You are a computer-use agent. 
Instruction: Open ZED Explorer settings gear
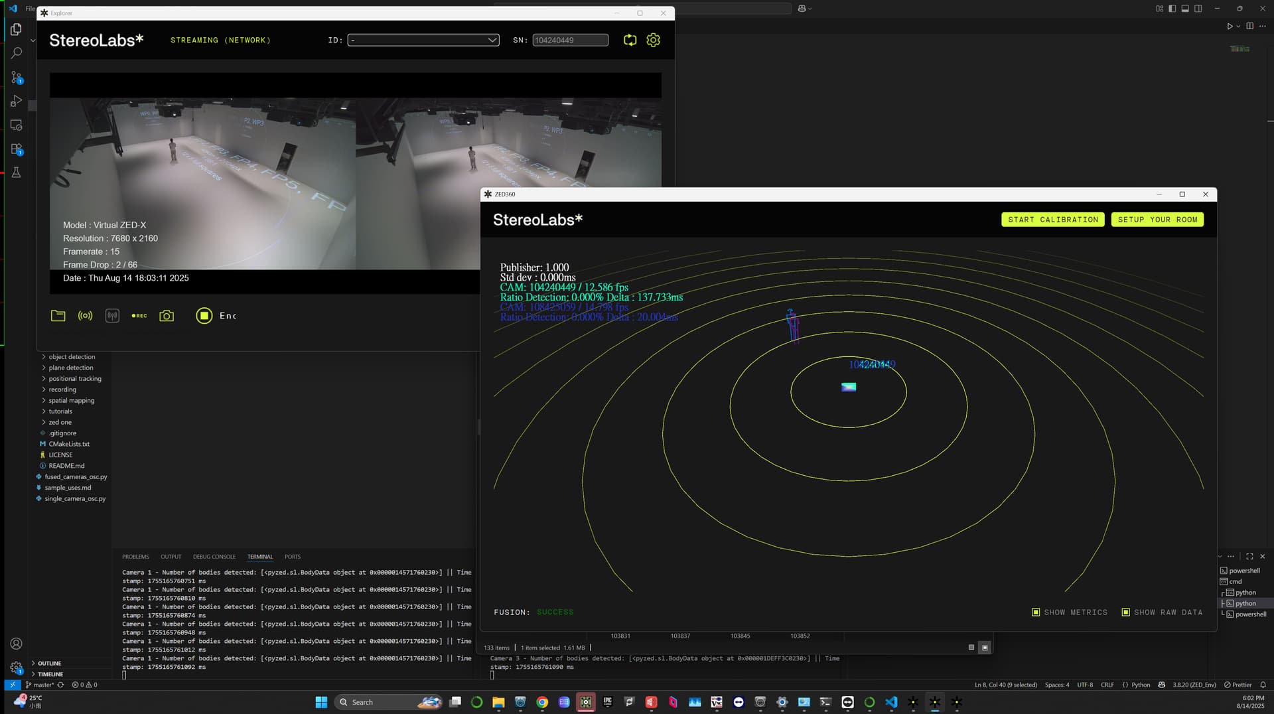pos(653,40)
